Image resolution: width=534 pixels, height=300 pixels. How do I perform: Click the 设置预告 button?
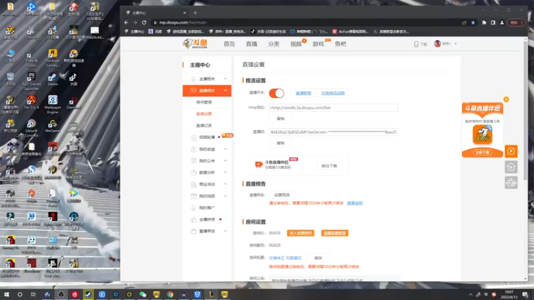(x=282, y=195)
